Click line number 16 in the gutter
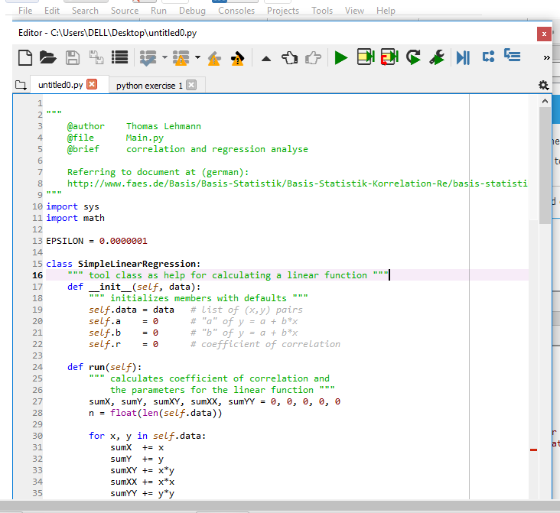Viewport: 560px width, 513px height. (37, 275)
